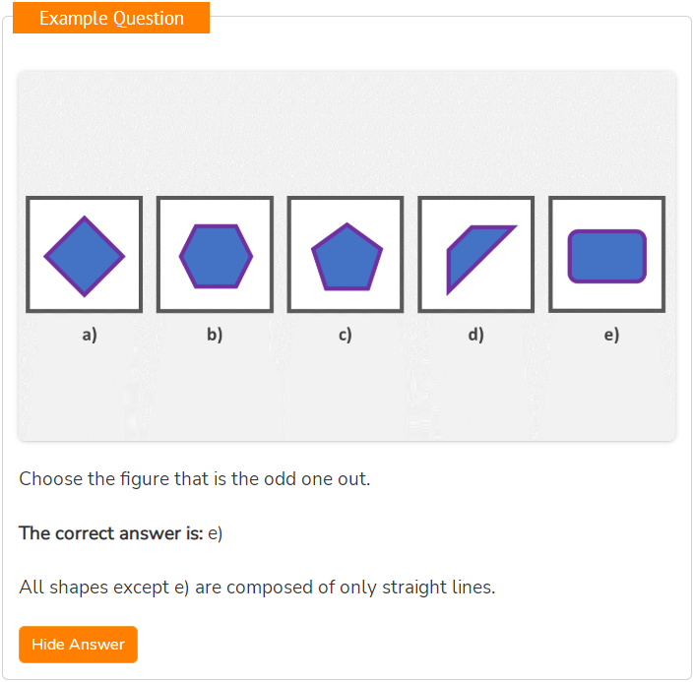Click the word 'odd' in the question
This screenshot has width=694, height=682.
[x=281, y=479]
